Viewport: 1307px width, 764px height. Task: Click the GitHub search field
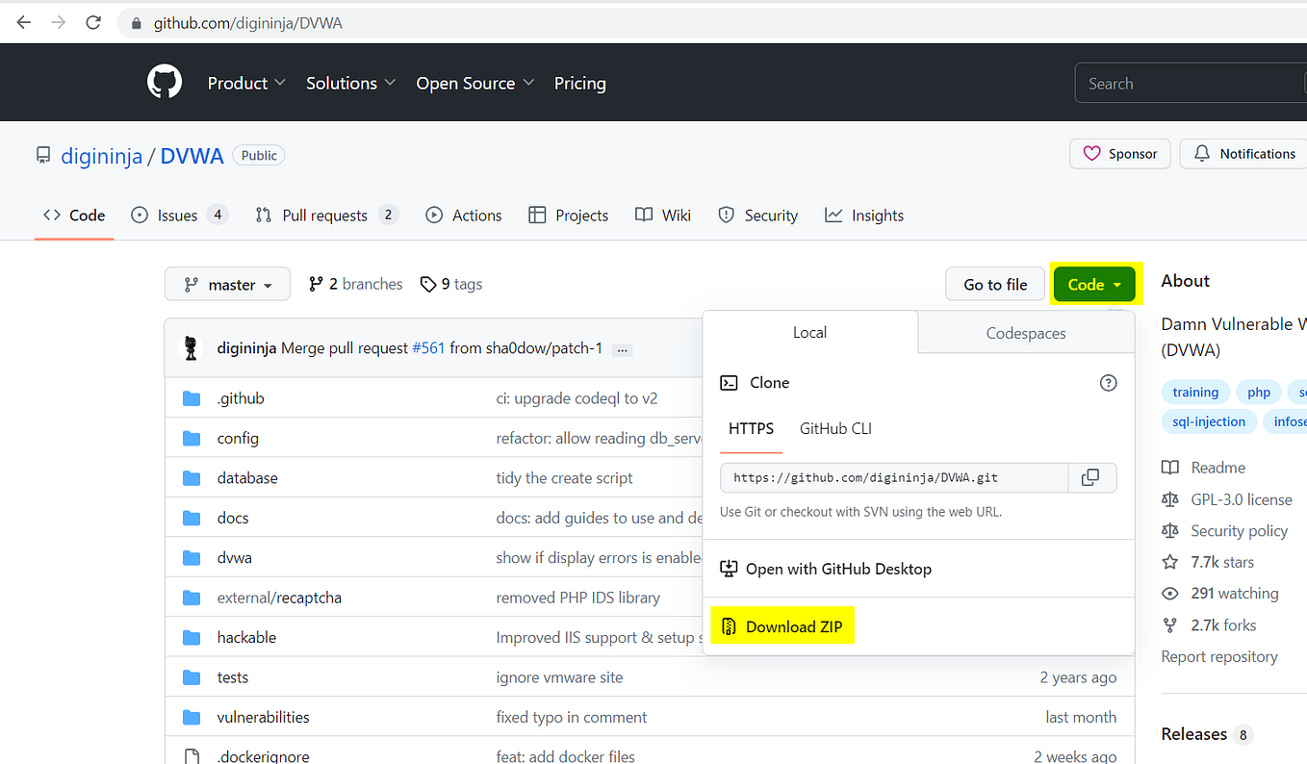(x=1191, y=84)
